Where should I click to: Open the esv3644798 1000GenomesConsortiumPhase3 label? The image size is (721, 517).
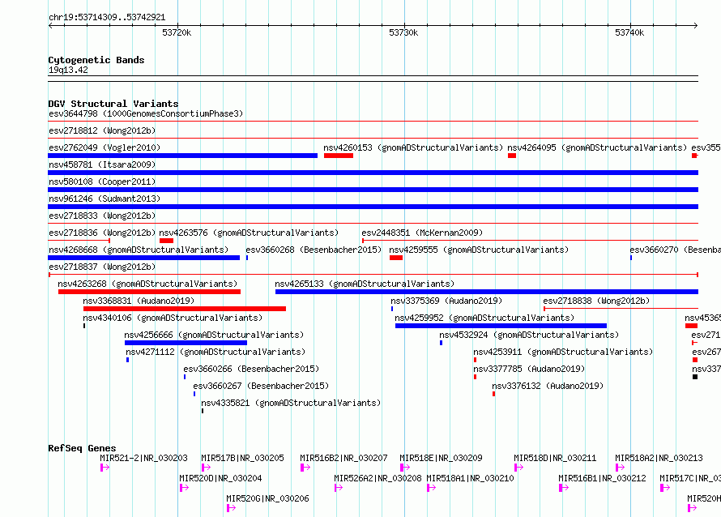tap(146, 113)
